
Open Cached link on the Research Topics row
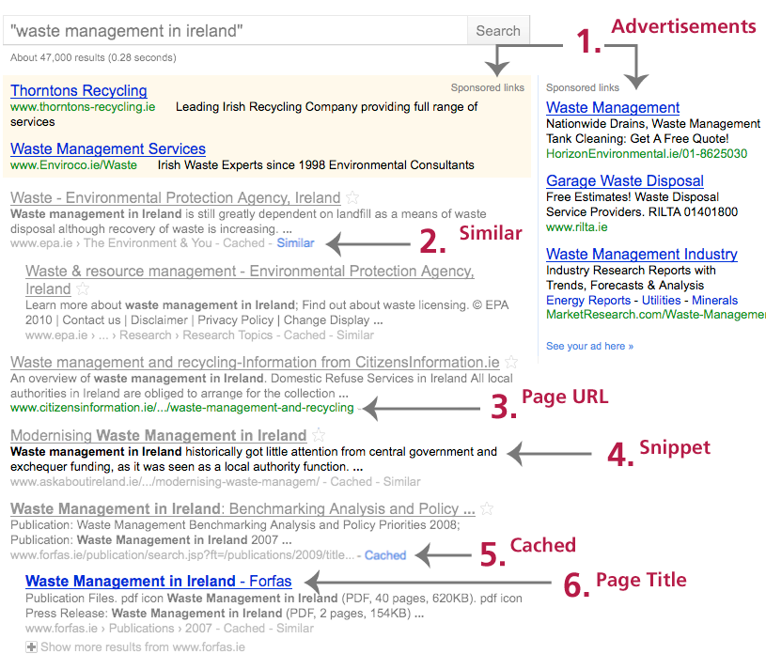pyautogui.click(x=305, y=335)
